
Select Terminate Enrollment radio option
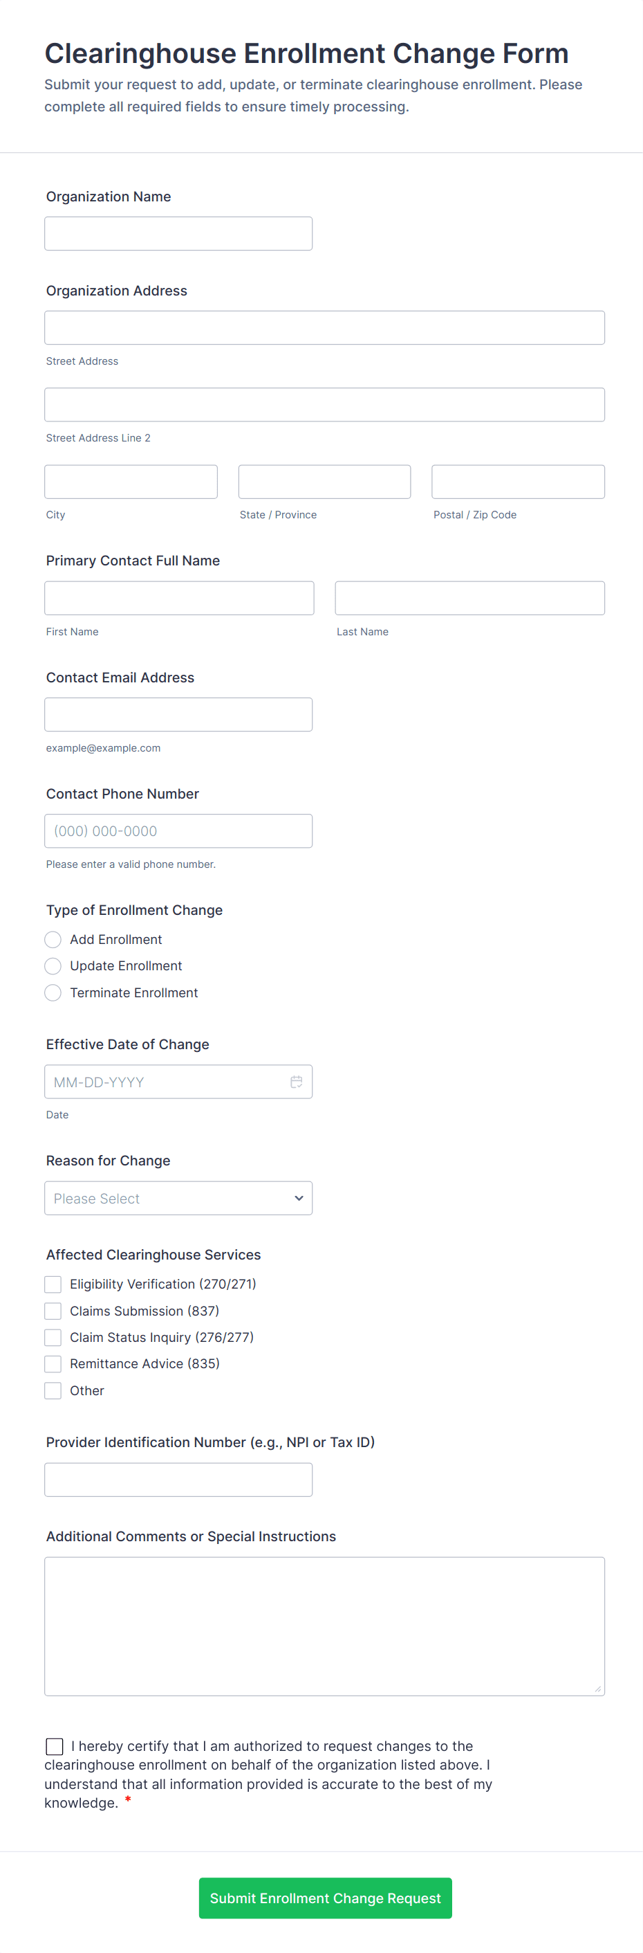pos(53,992)
